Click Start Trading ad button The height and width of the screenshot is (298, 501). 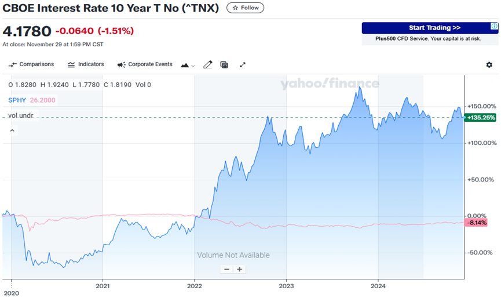[430, 28]
